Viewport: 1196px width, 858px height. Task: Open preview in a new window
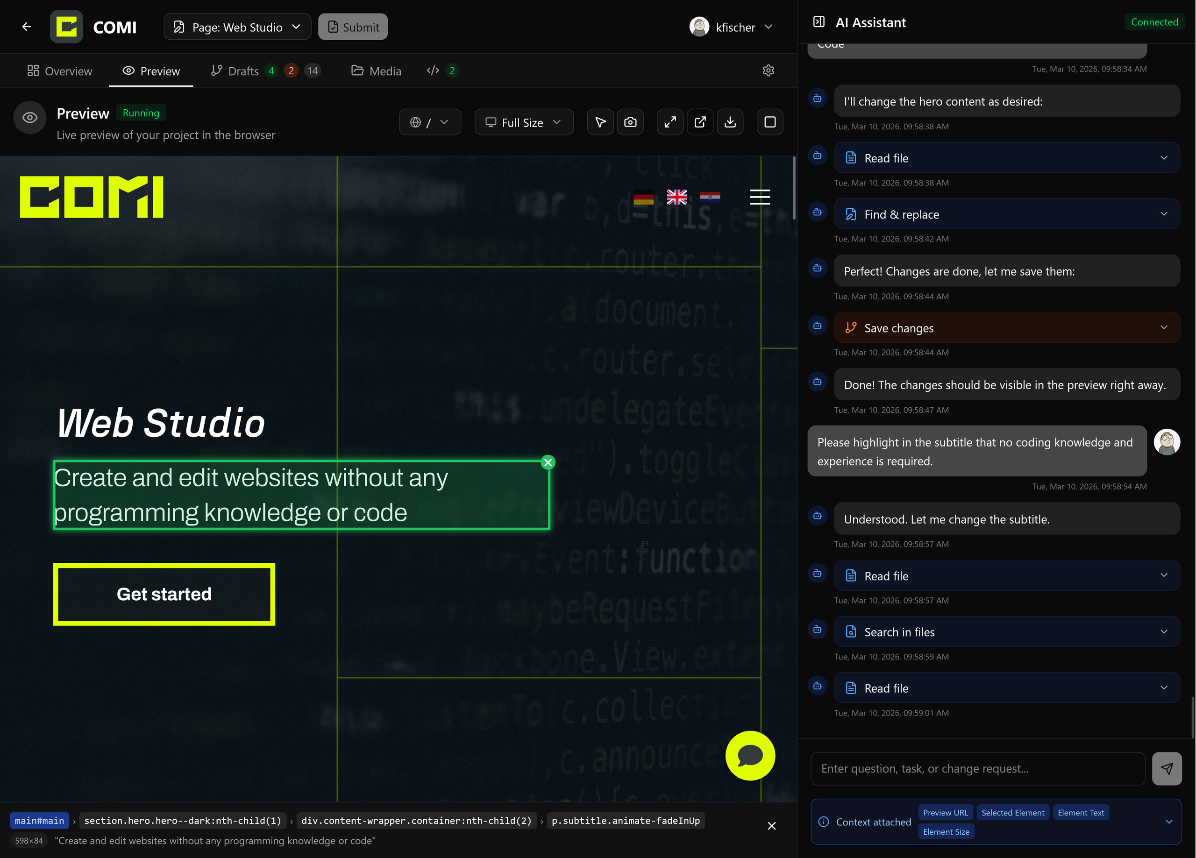(x=700, y=122)
